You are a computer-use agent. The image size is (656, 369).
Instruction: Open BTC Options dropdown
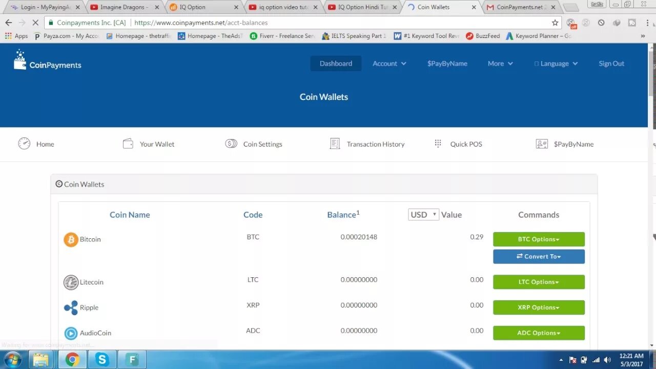[539, 239]
